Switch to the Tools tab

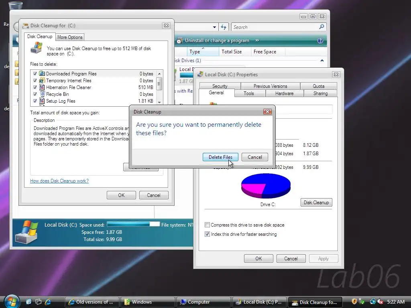[248, 93]
